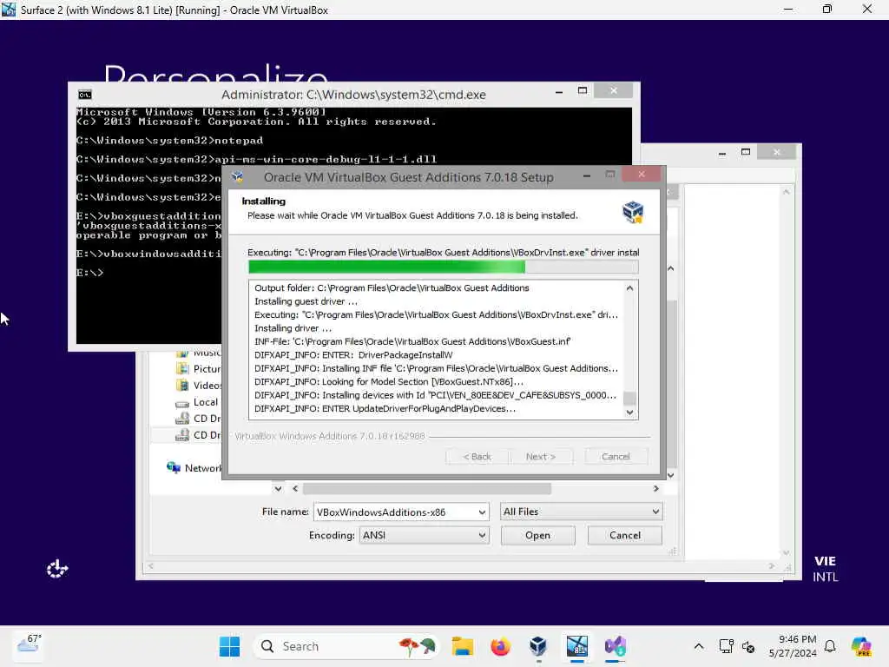Click the Ease of Access icon
The height and width of the screenshot is (667, 889).
pyautogui.click(x=57, y=568)
